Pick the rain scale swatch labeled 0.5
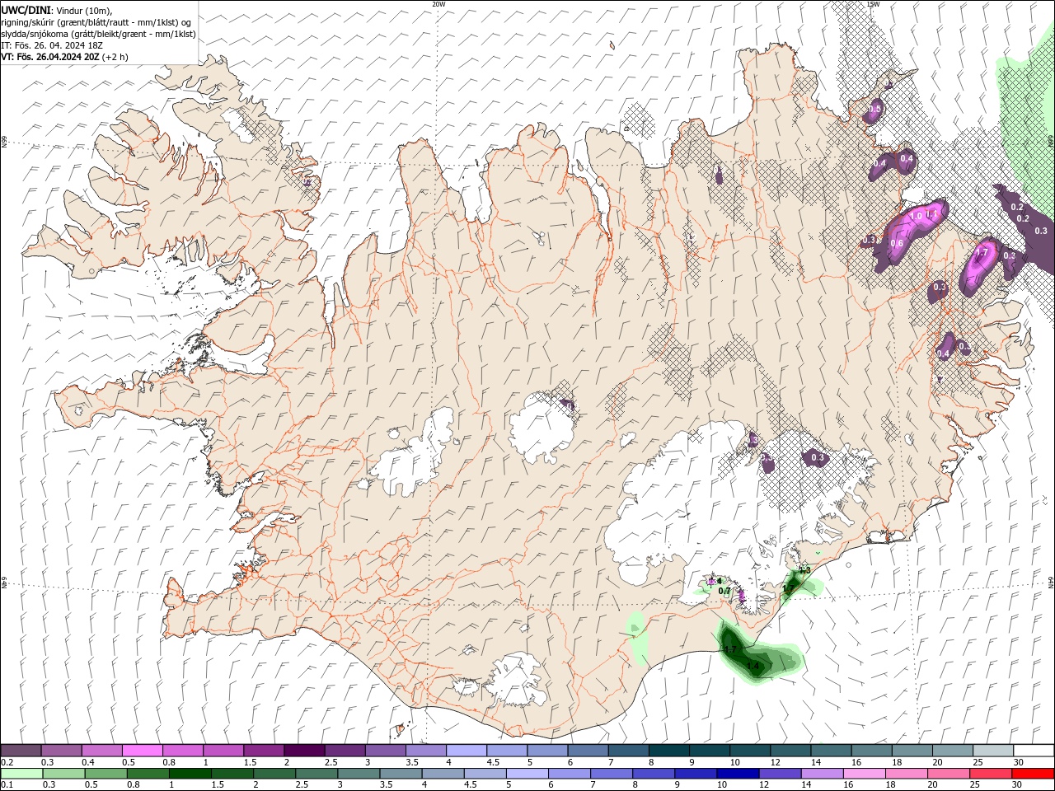 pyautogui.click(x=105, y=774)
